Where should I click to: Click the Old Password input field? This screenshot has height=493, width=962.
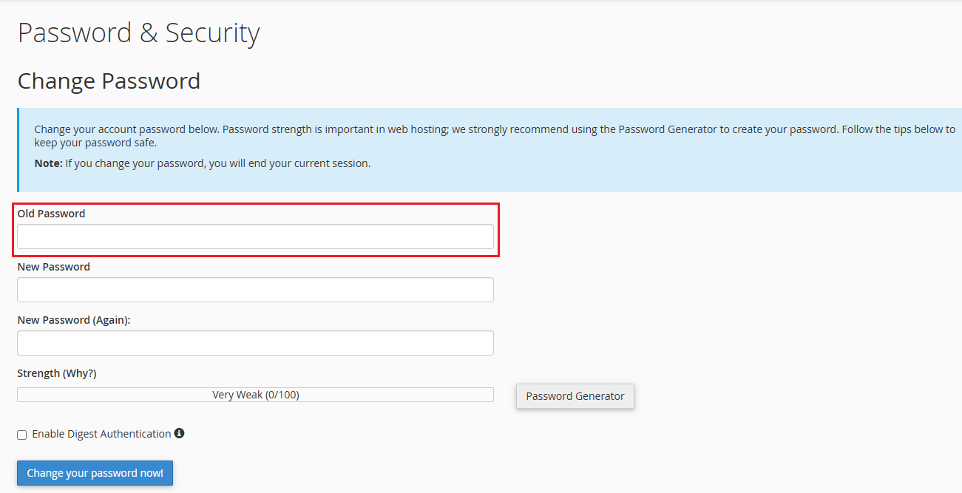coord(255,237)
